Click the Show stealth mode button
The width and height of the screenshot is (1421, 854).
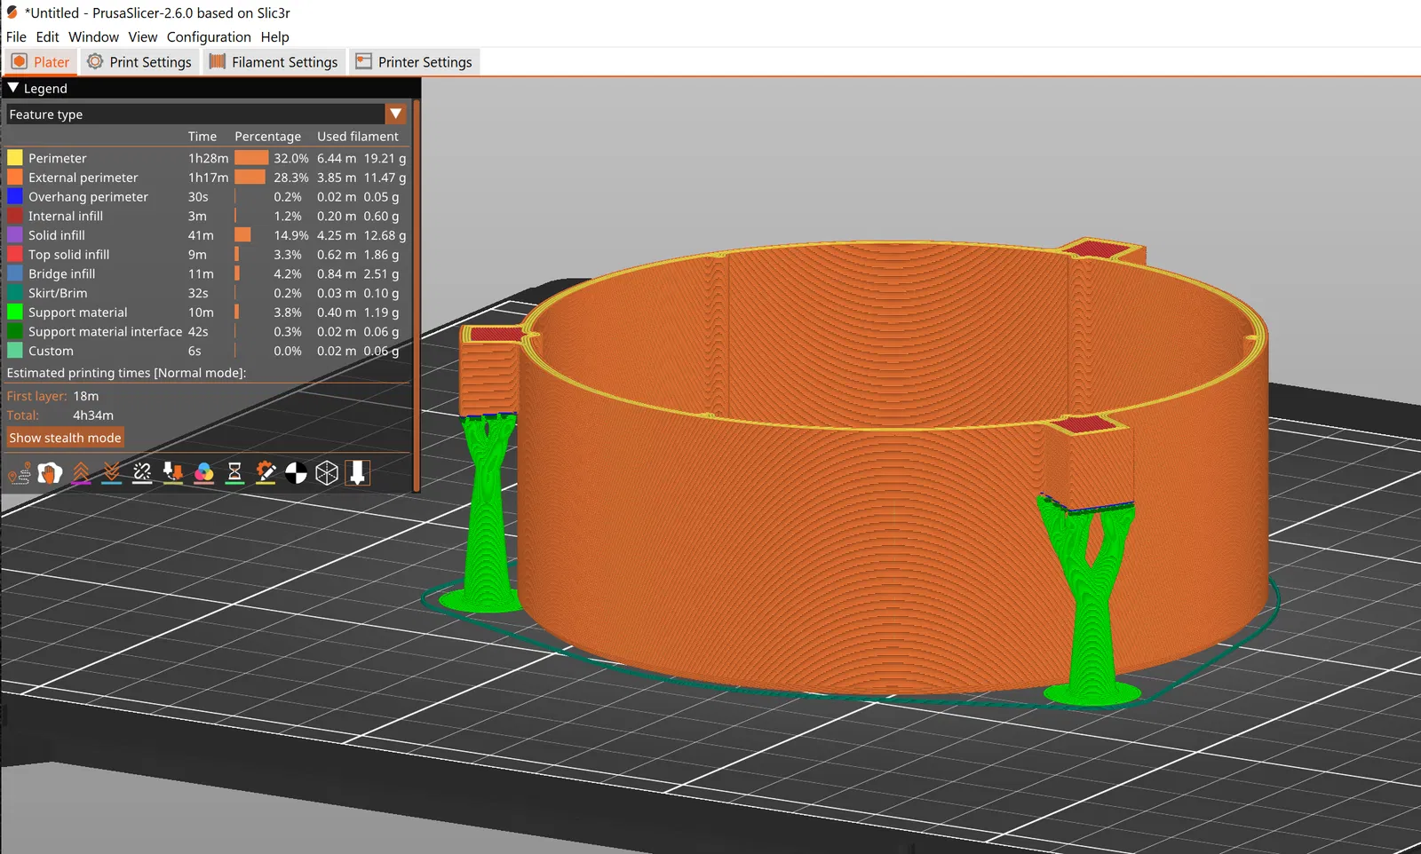[x=65, y=438]
